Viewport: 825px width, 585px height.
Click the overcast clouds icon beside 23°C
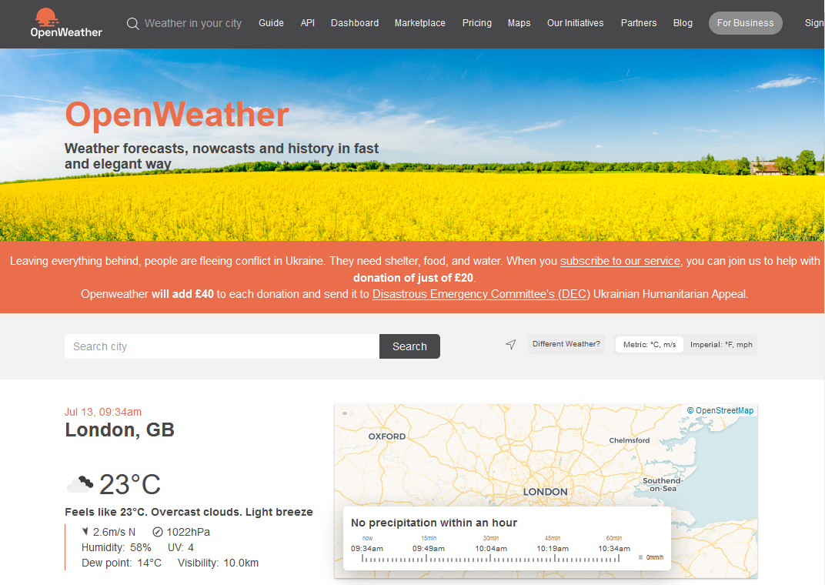[80, 483]
